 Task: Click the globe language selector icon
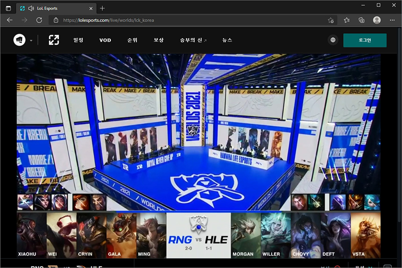(x=333, y=40)
